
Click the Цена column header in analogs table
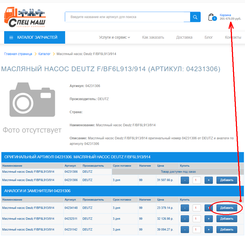point(167,200)
